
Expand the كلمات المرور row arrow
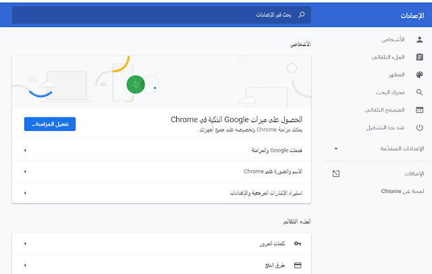pyautogui.click(x=25, y=244)
